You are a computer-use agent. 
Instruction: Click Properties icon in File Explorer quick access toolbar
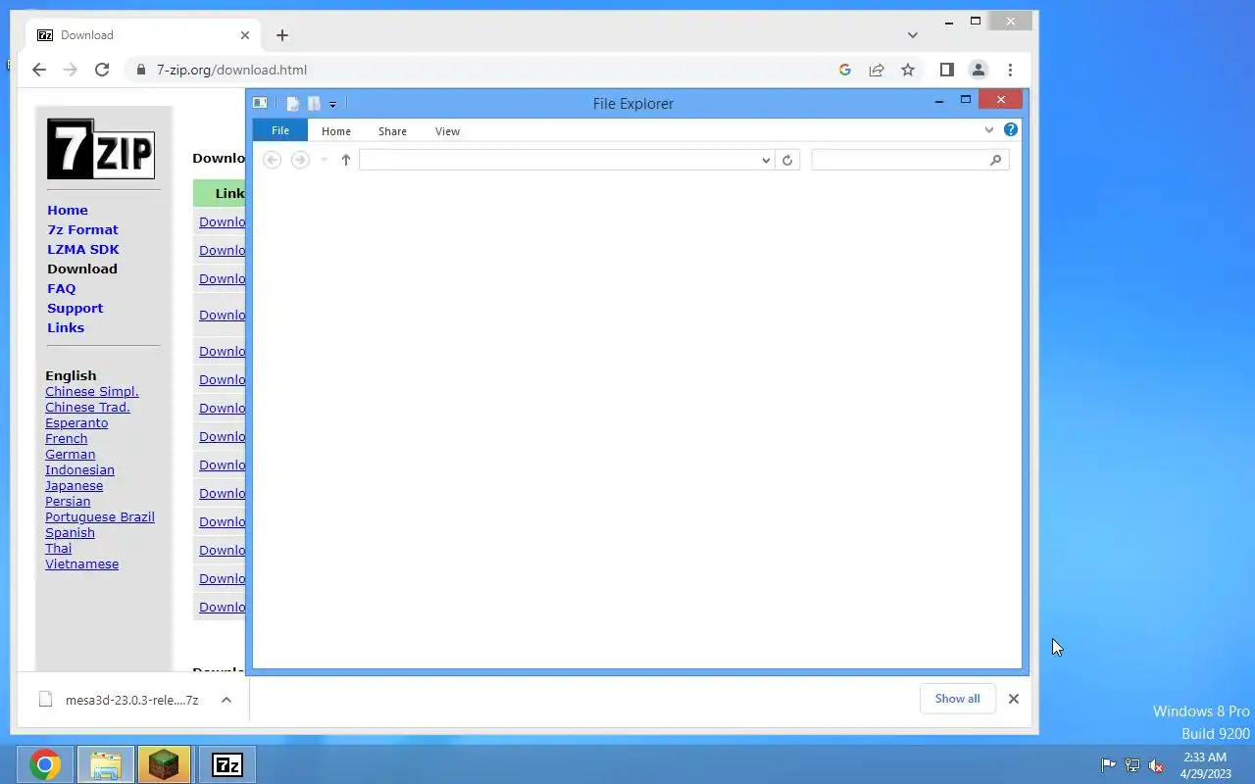(292, 103)
